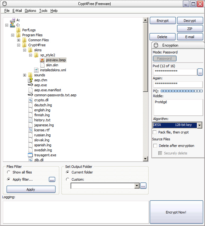Click the file tree scrollbar thumb
The image size is (205, 226).
coord(145,57)
